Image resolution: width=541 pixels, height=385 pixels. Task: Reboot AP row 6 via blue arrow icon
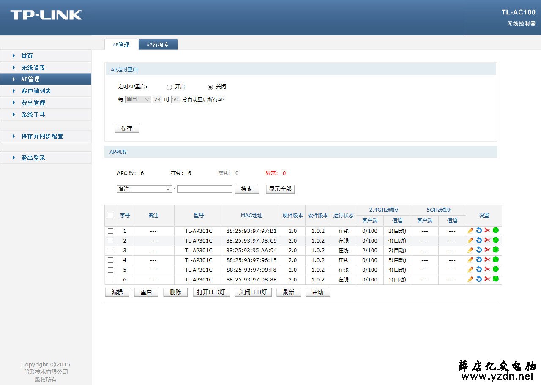click(x=479, y=279)
